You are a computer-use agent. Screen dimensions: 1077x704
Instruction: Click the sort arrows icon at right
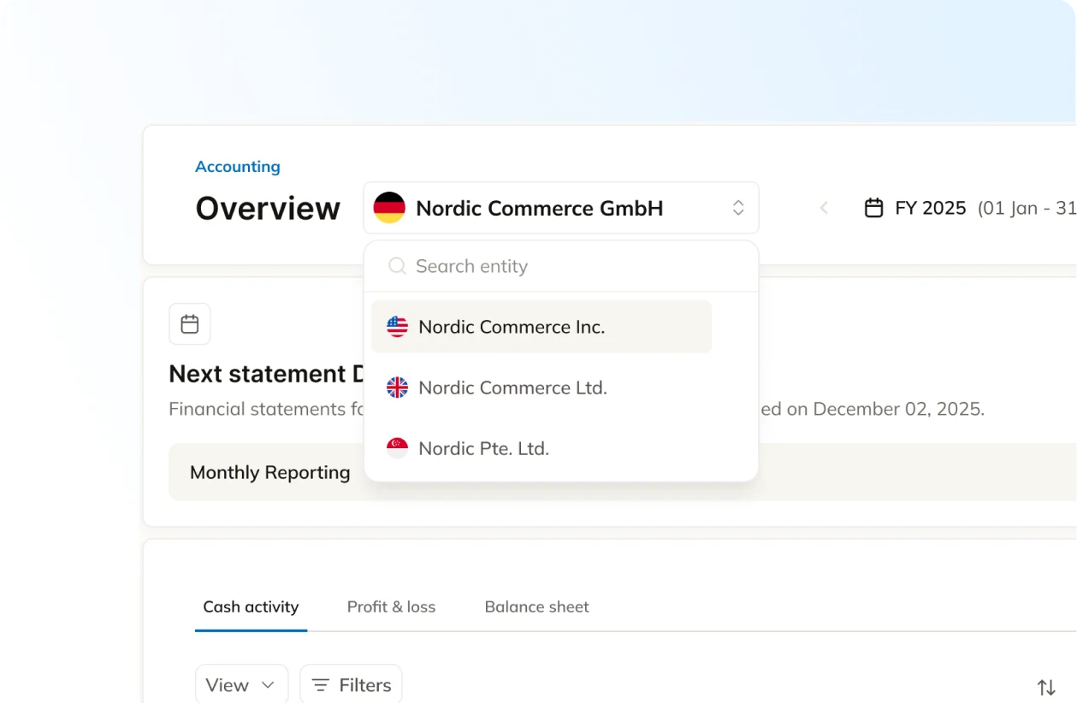(1045, 687)
